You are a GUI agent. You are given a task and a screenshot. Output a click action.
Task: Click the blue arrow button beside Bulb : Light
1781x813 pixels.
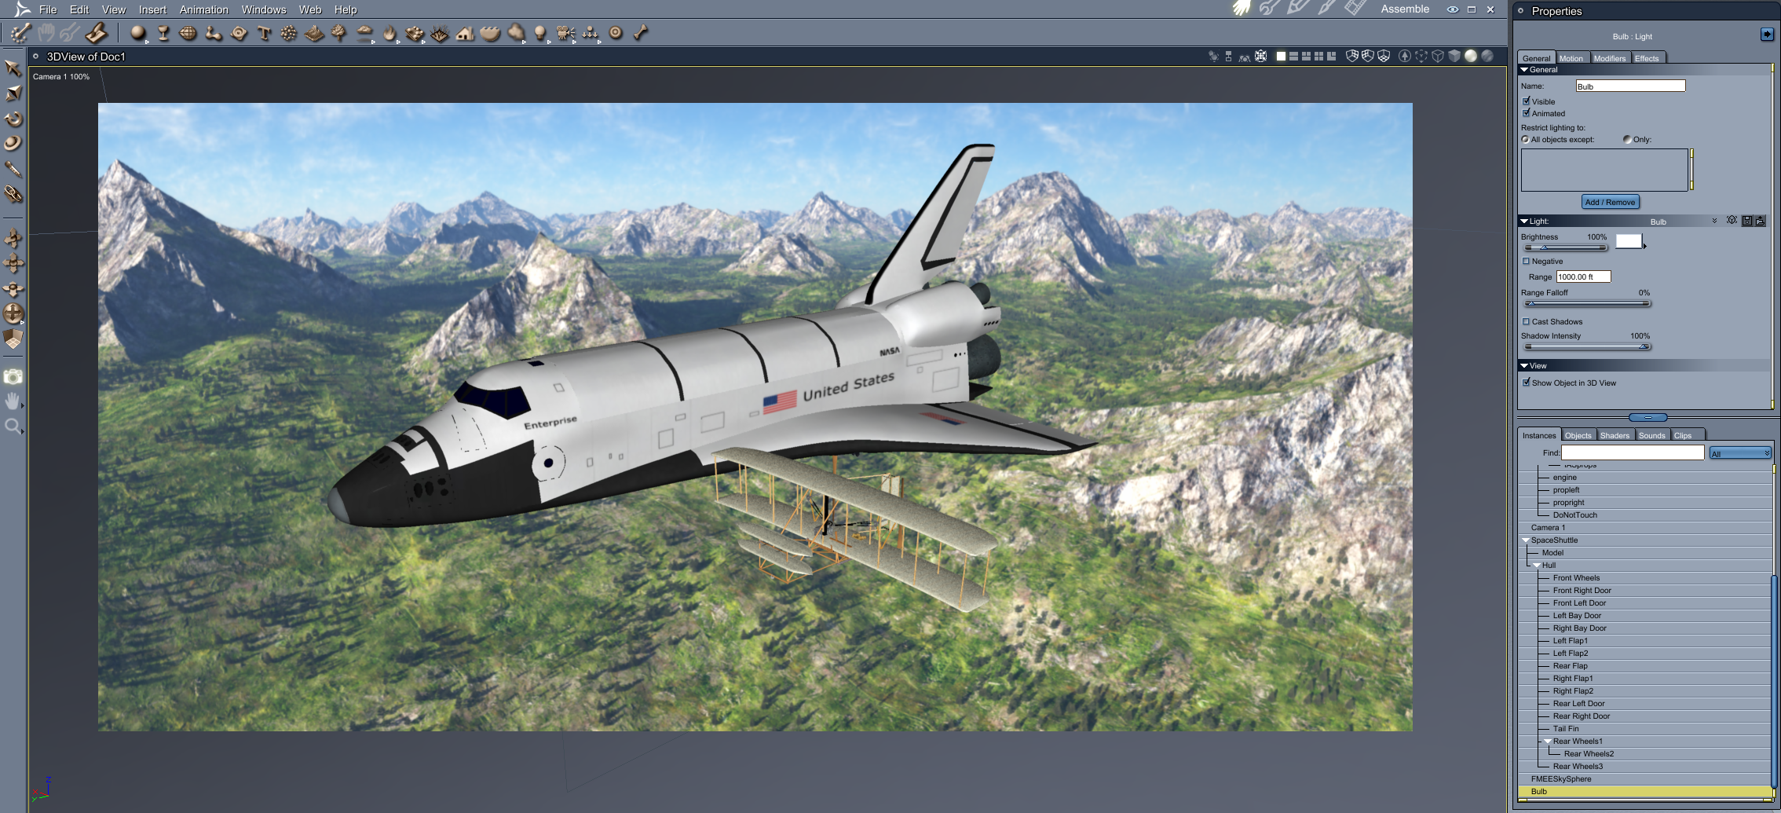1767,35
